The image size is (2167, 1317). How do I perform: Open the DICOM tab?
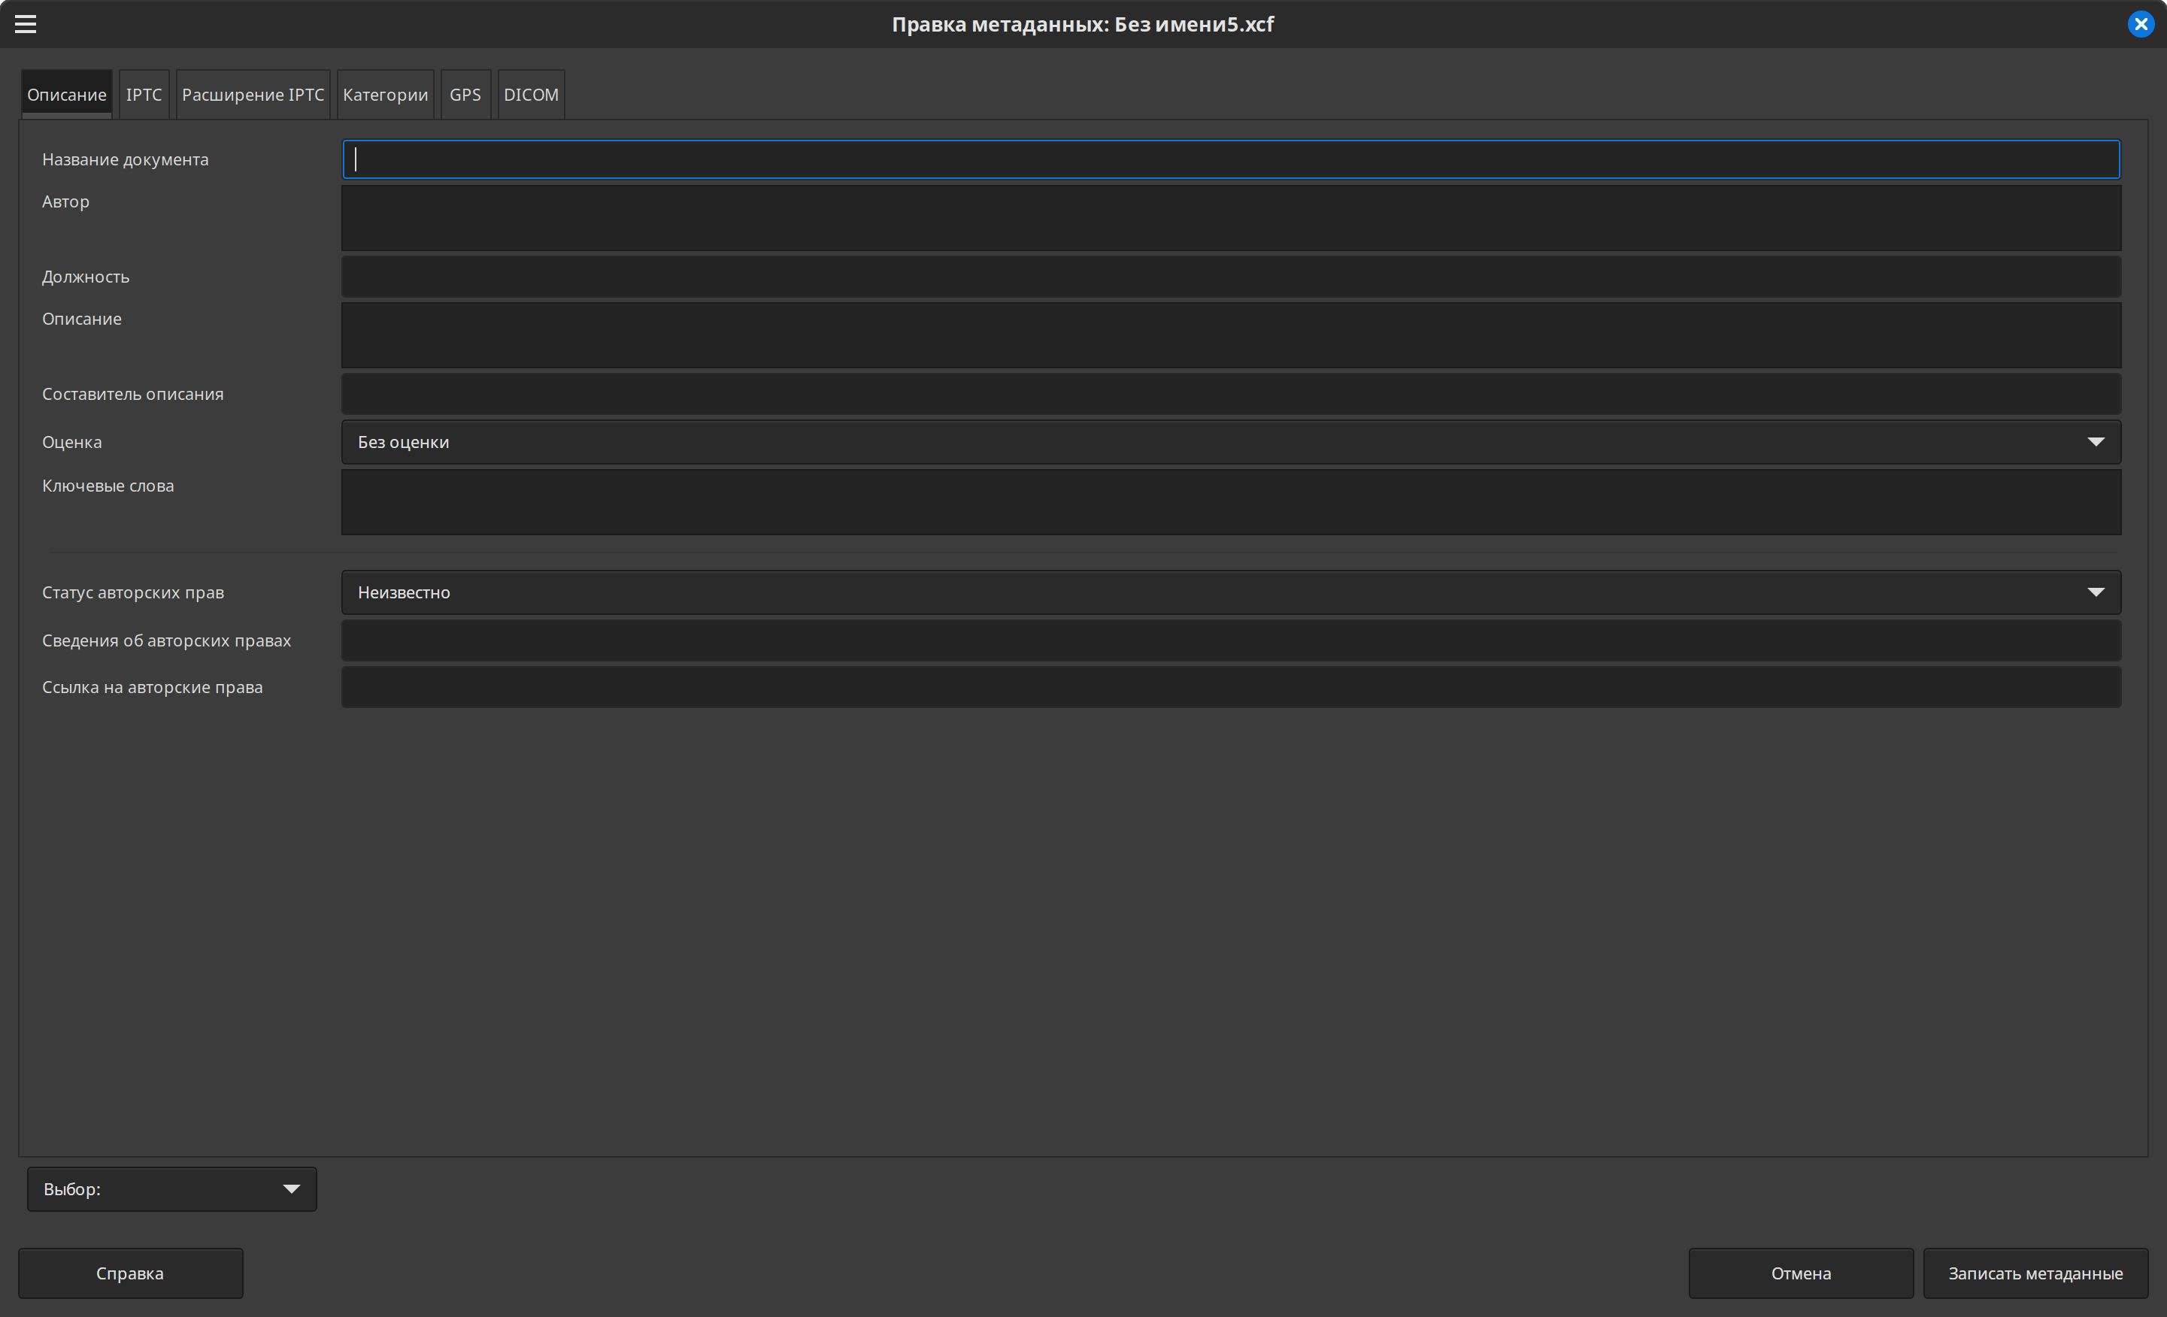click(530, 94)
